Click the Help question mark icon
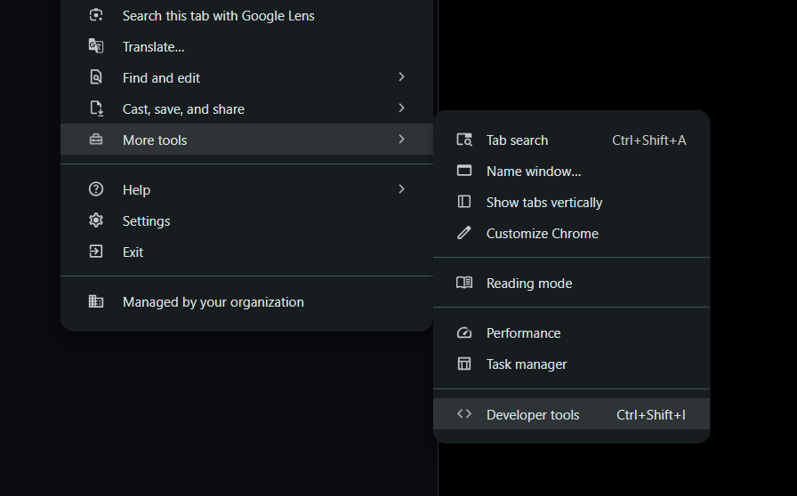The image size is (797, 496). pyautogui.click(x=96, y=189)
